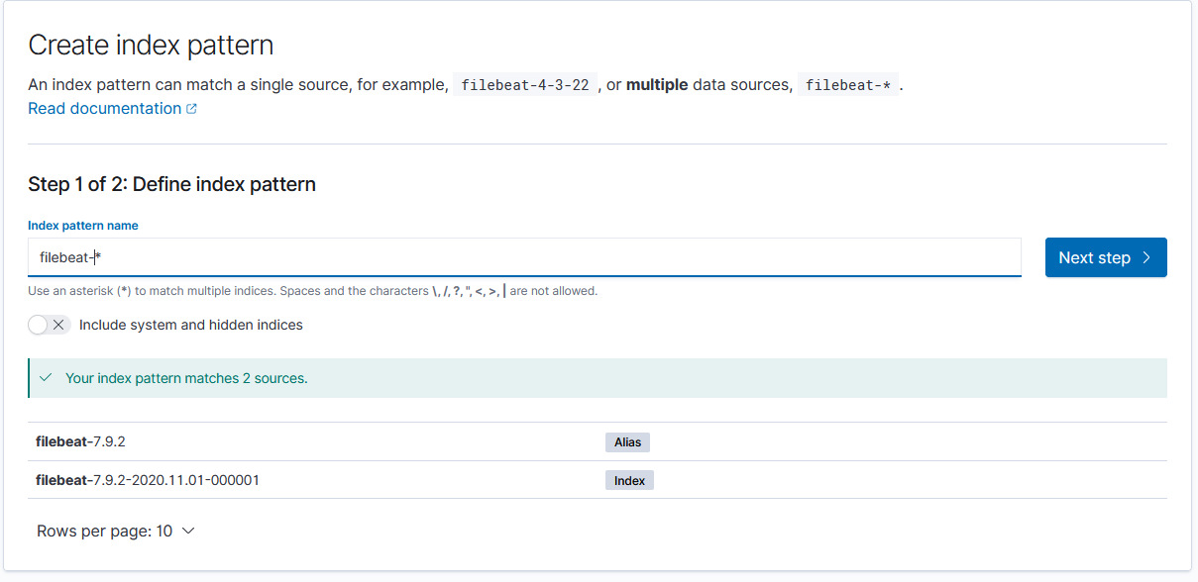Click the Index badge

629,481
